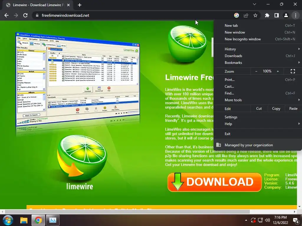Expand the More tools submenu
Screen dimensions: 302x226
pyautogui.click(x=258, y=100)
